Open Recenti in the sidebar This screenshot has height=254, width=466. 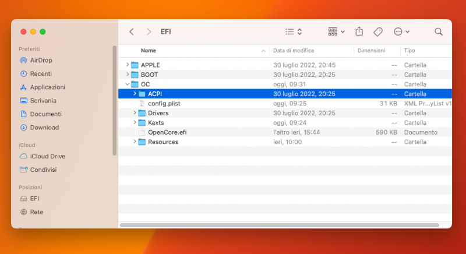pos(36,73)
